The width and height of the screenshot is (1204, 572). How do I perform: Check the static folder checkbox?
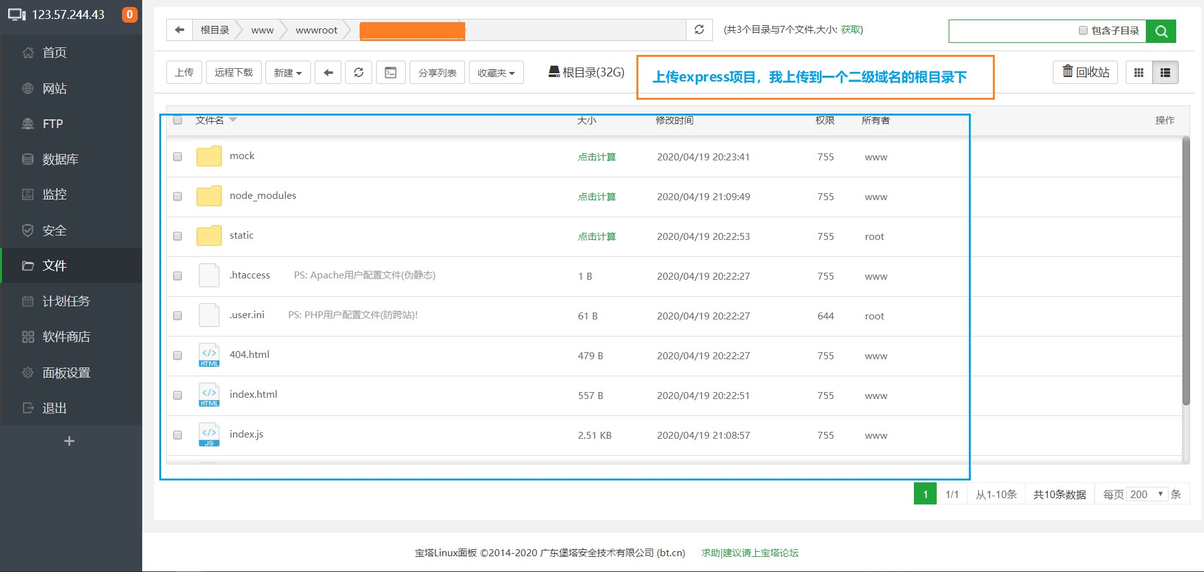[178, 236]
